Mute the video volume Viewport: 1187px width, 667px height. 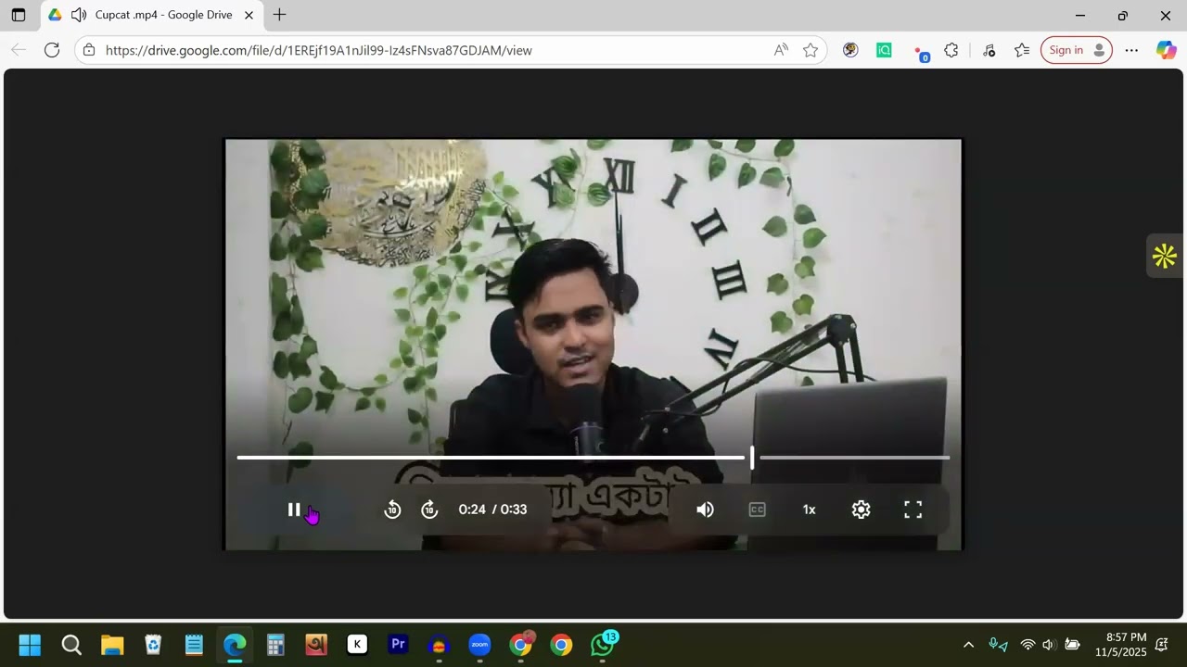pos(706,510)
